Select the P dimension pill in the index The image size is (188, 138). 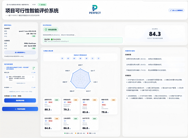pos(62,58)
